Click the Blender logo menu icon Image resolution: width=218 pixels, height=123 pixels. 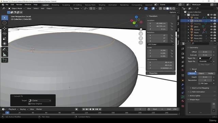point(3,4)
